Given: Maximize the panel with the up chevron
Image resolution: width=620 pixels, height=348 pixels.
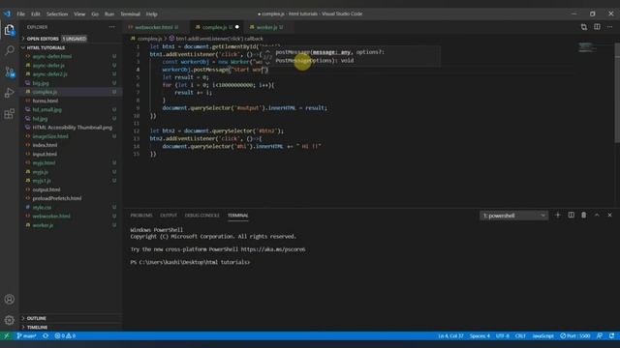Looking at the screenshot, I should 597,215.
